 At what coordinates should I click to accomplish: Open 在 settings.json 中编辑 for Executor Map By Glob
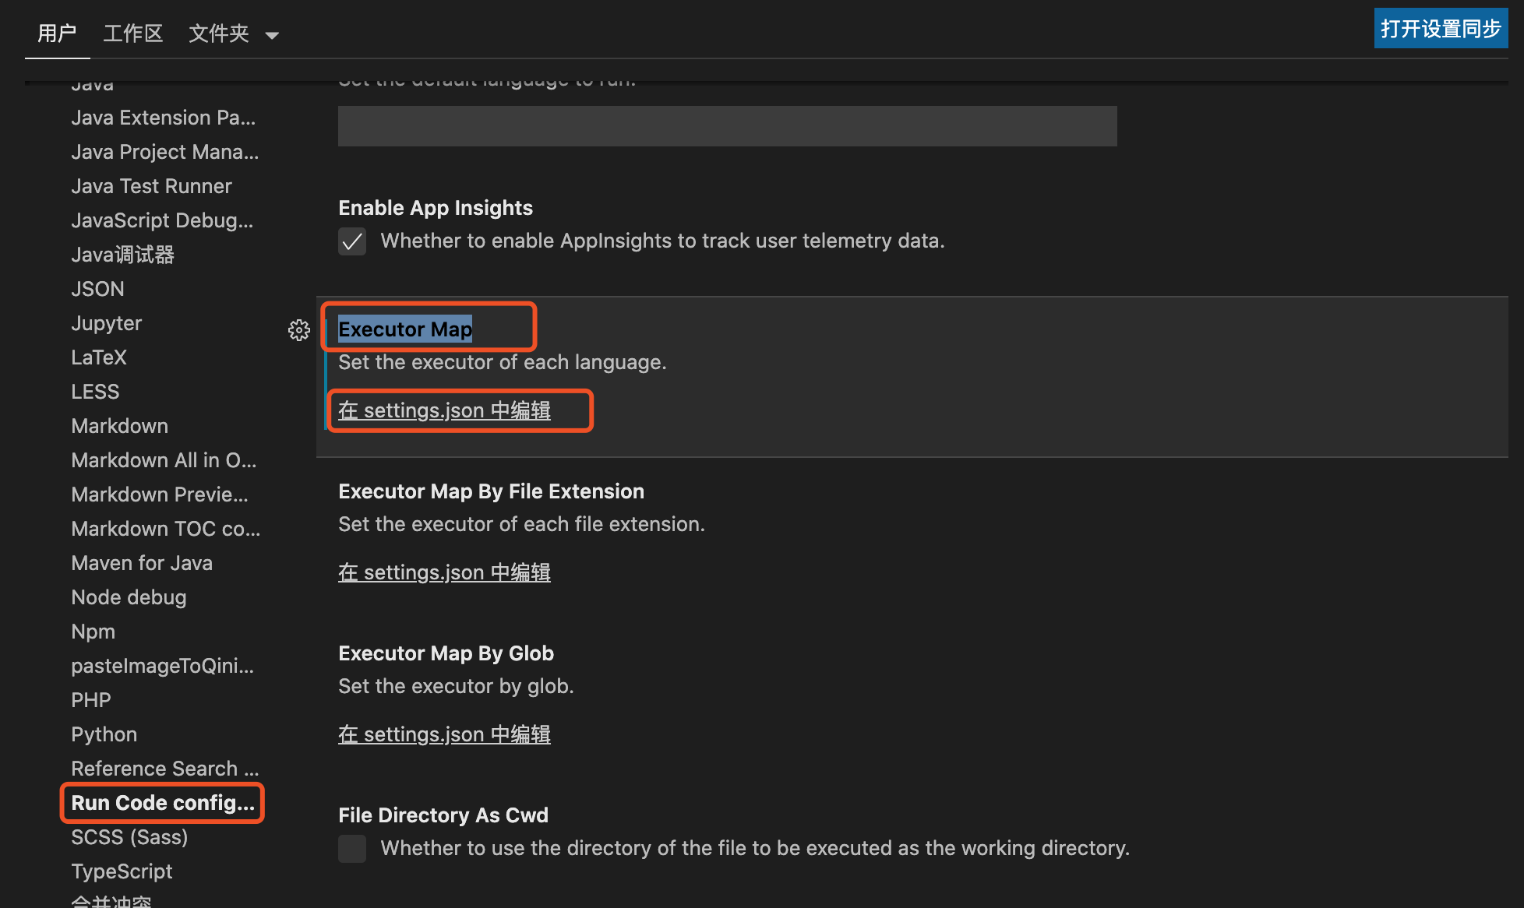[x=445, y=734]
